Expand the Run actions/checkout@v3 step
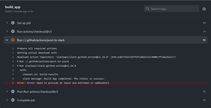This screenshot has height=108, width=211. click(7, 32)
